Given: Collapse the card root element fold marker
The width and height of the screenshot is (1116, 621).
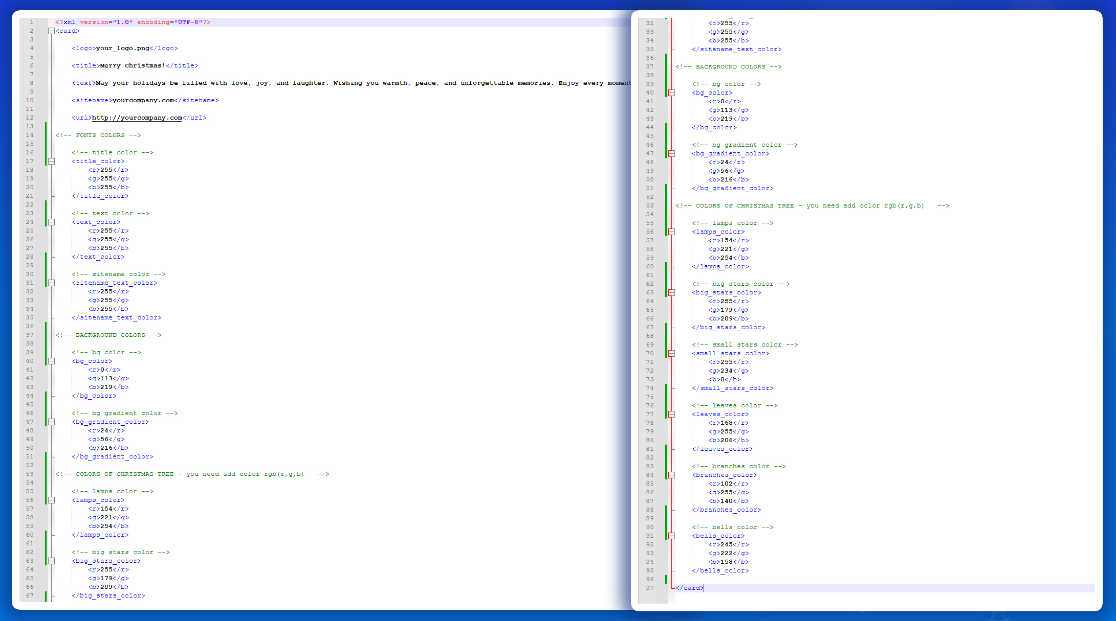Looking at the screenshot, I should [x=51, y=31].
